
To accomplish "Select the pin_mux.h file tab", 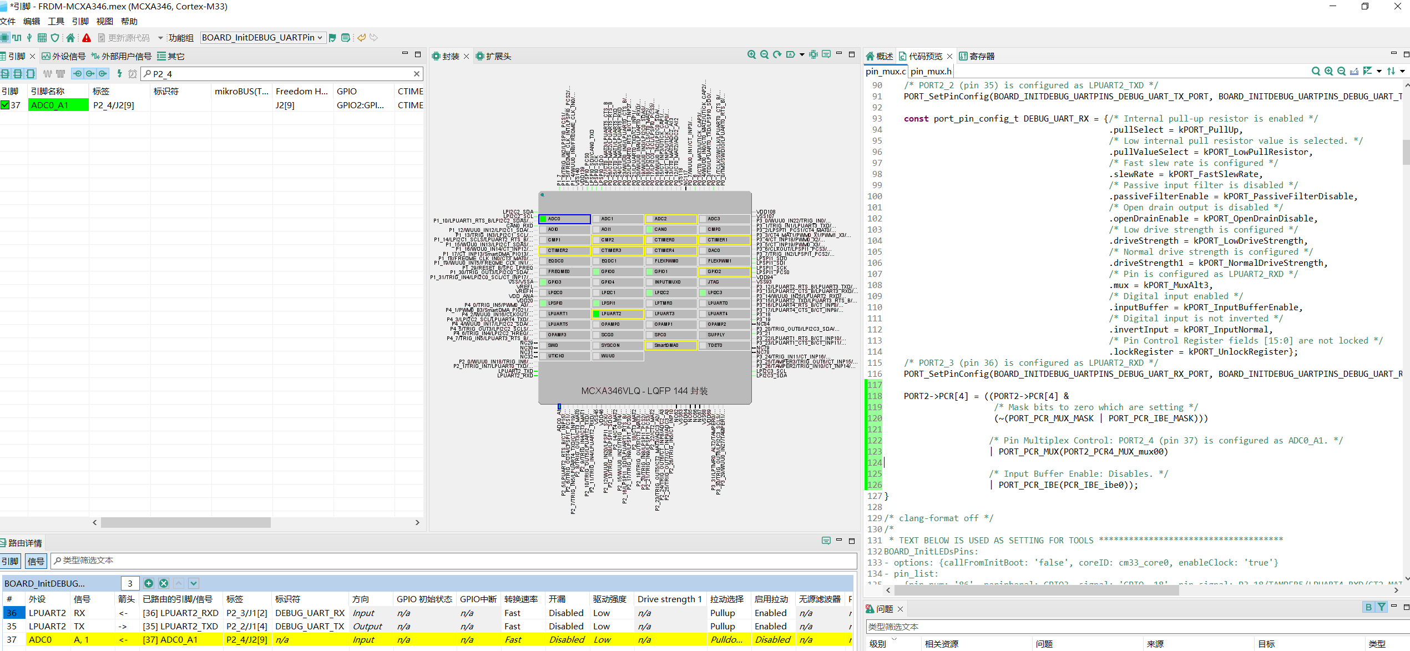I will click(931, 71).
